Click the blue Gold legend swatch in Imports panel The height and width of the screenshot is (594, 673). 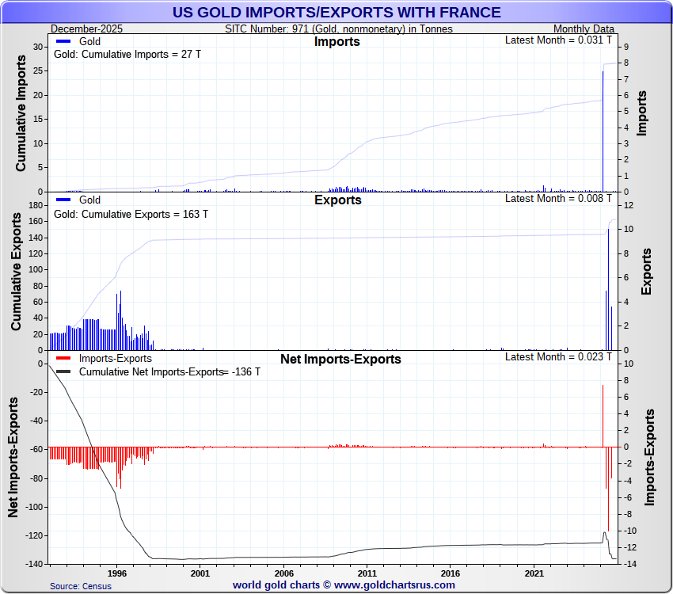63,41
